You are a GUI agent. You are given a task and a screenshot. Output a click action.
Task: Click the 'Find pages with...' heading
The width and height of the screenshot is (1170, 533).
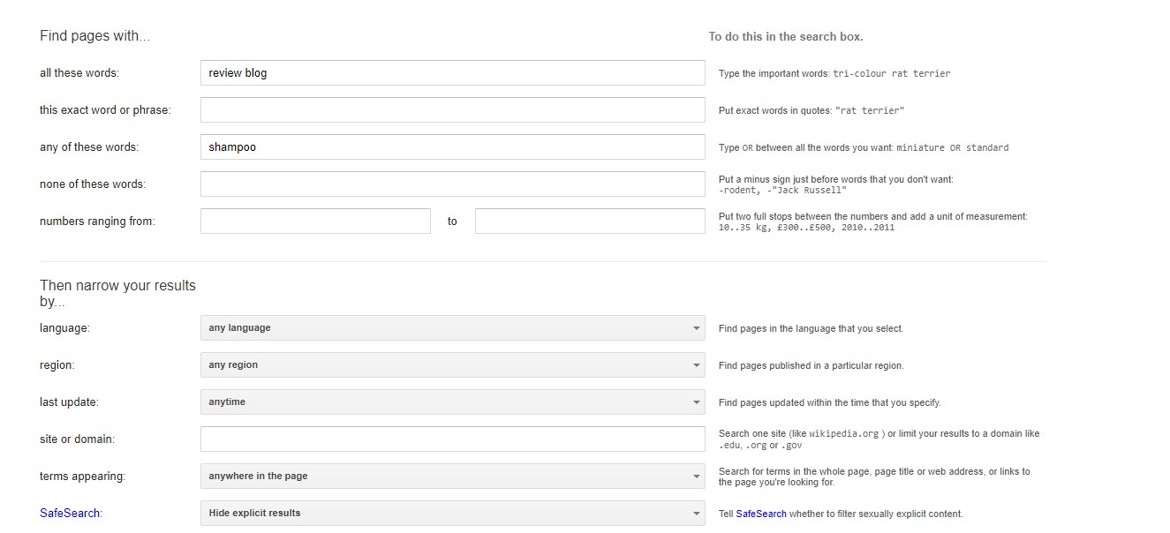(x=95, y=36)
